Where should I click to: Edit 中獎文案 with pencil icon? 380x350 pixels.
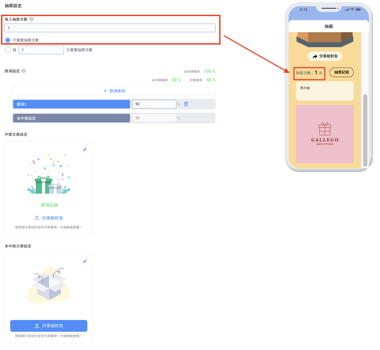click(85, 149)
